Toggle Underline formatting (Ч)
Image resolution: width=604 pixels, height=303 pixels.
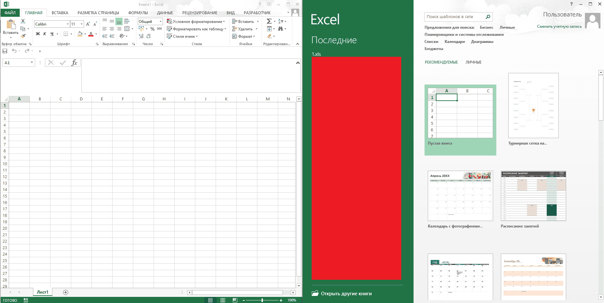coord(52,34)
